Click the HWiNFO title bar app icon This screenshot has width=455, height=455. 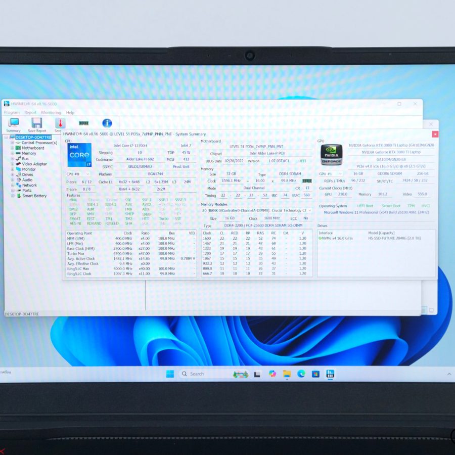click(x=7, y=104)
